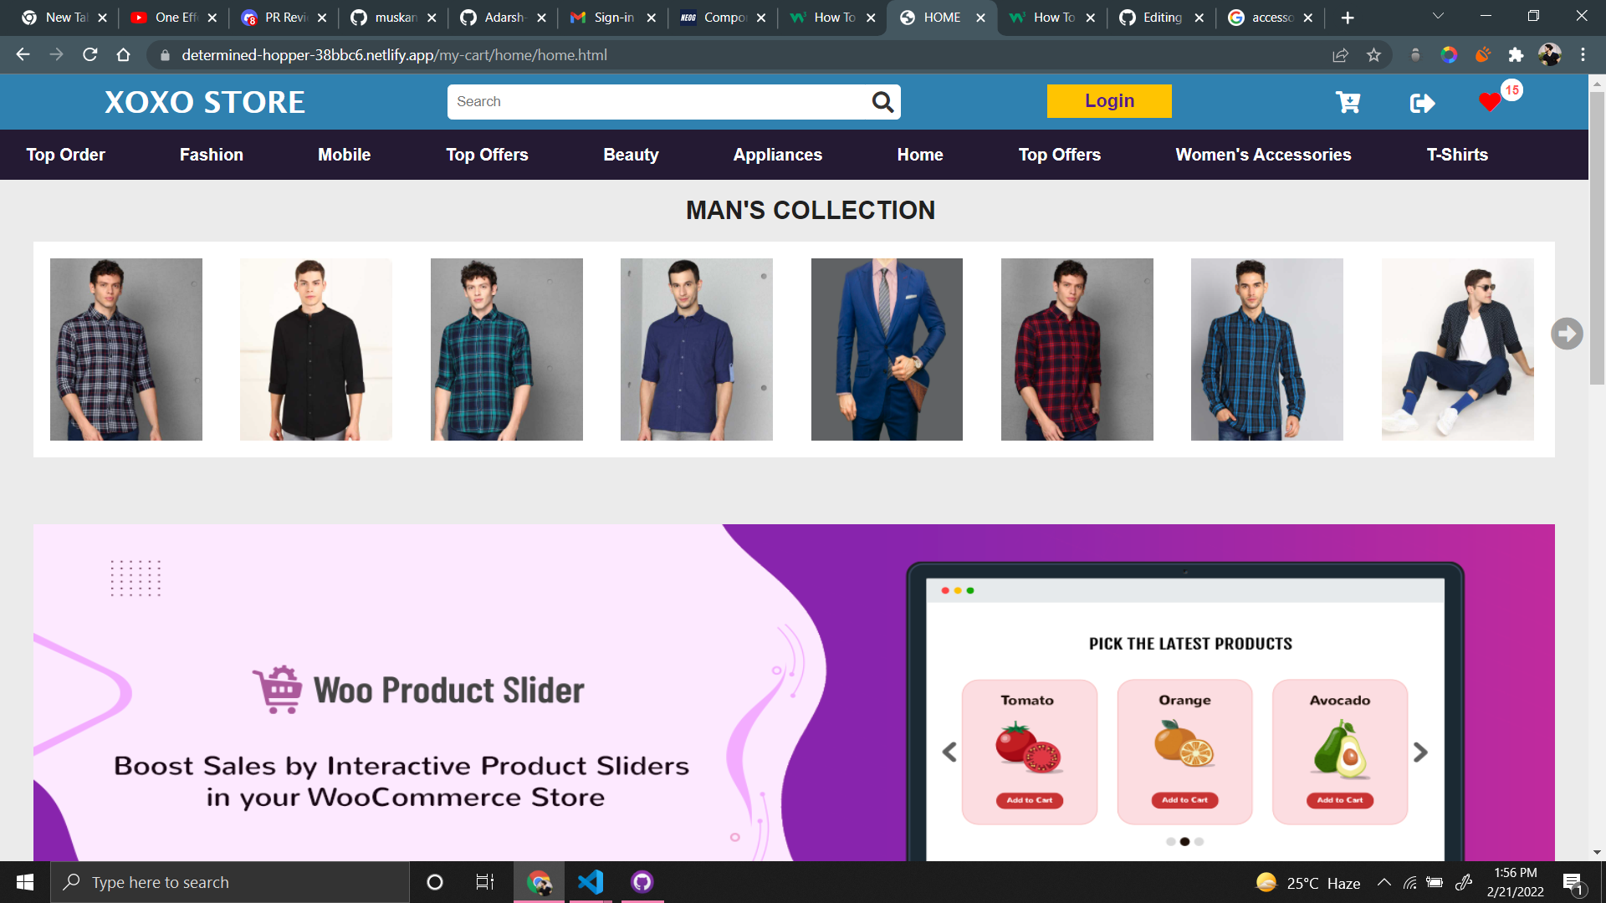
Task: Open GitHub Desktop from the taskbar
Action: (642, 881)
